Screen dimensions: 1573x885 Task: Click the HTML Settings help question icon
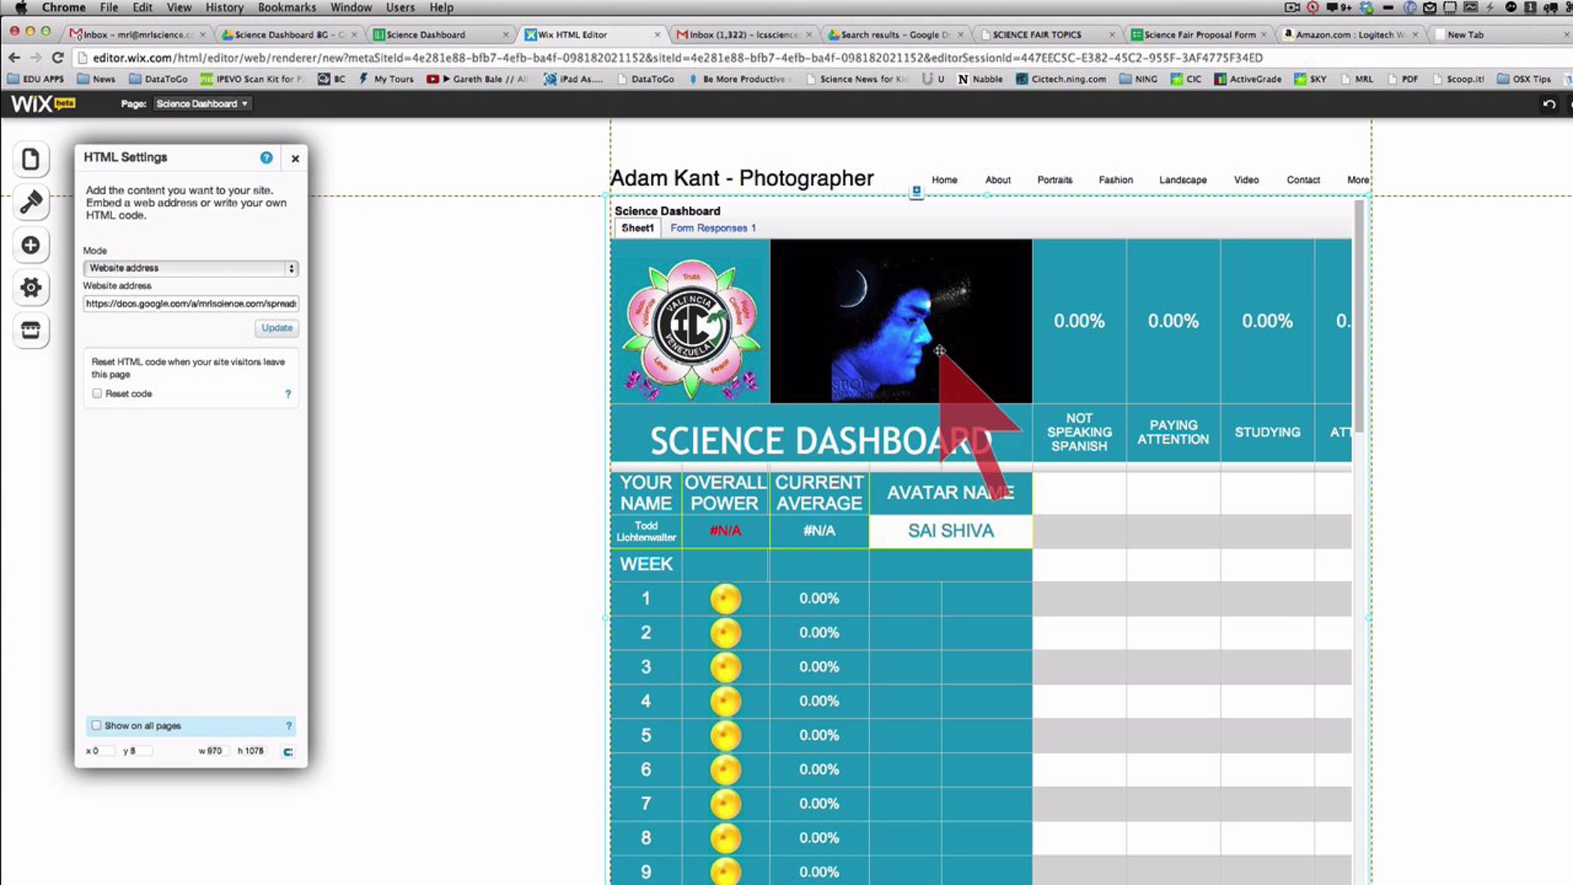pyautogui.click(x=266, y=157)
